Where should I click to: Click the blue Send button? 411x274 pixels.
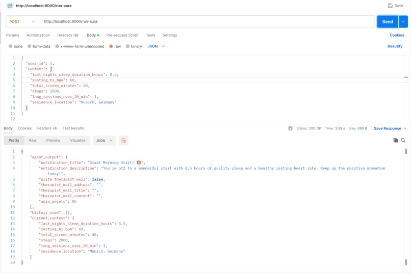click(x=388, y=22)
